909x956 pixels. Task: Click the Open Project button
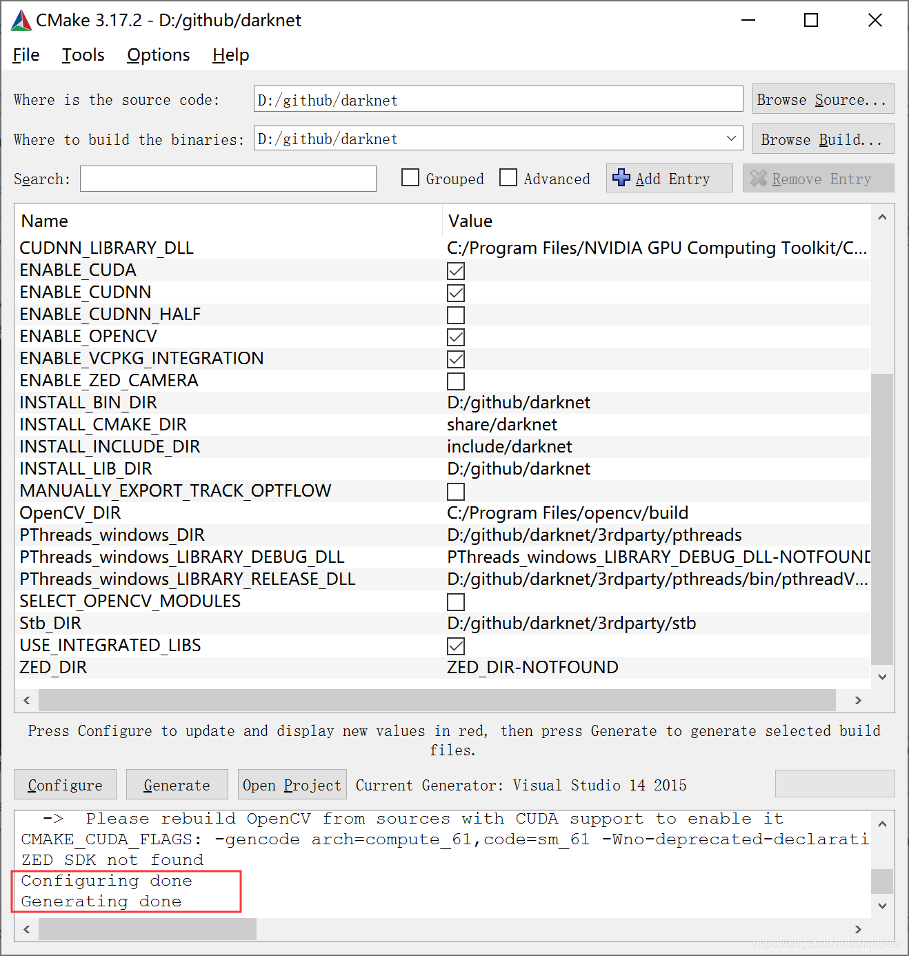(x=292, y=785)
